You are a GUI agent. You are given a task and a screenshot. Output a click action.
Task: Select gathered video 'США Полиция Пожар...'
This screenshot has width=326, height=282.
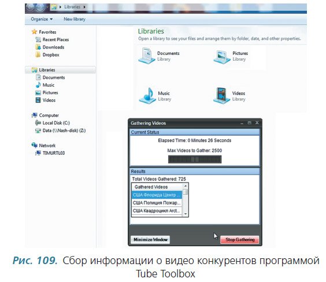click(x=157, y=203)
